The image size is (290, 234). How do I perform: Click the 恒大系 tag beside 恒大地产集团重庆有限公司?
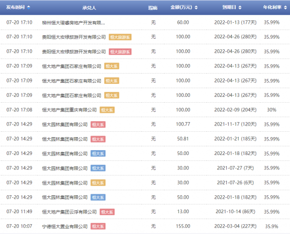pos(107,110)
